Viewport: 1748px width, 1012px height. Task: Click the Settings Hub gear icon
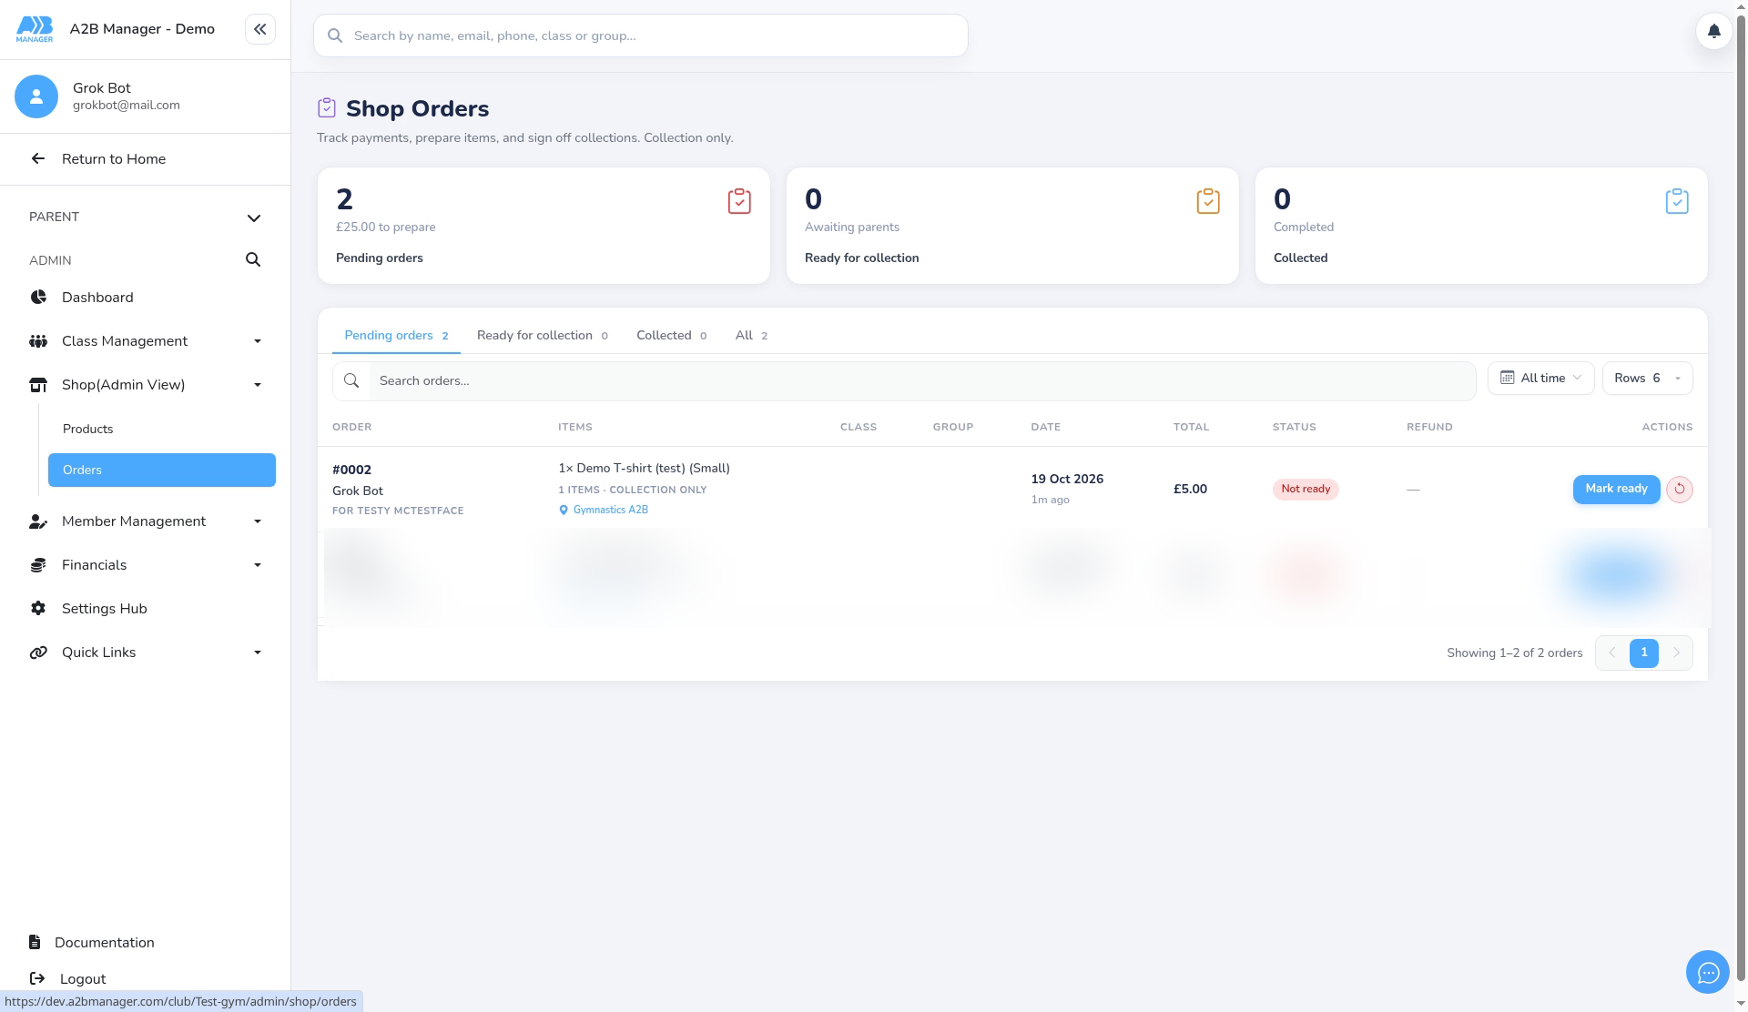pyautogui.click(x=38, y=609)
